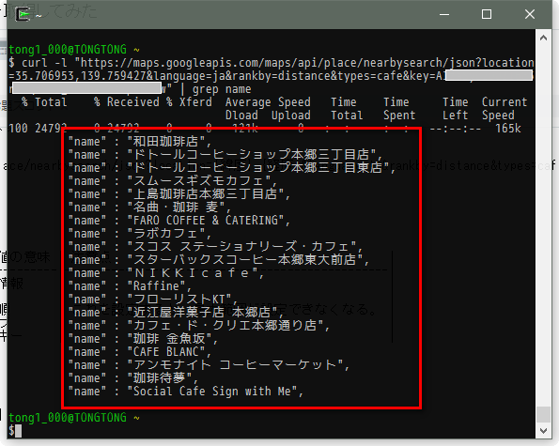
Task: Click "grep name" in the command
Action: [x=222, y=89]
